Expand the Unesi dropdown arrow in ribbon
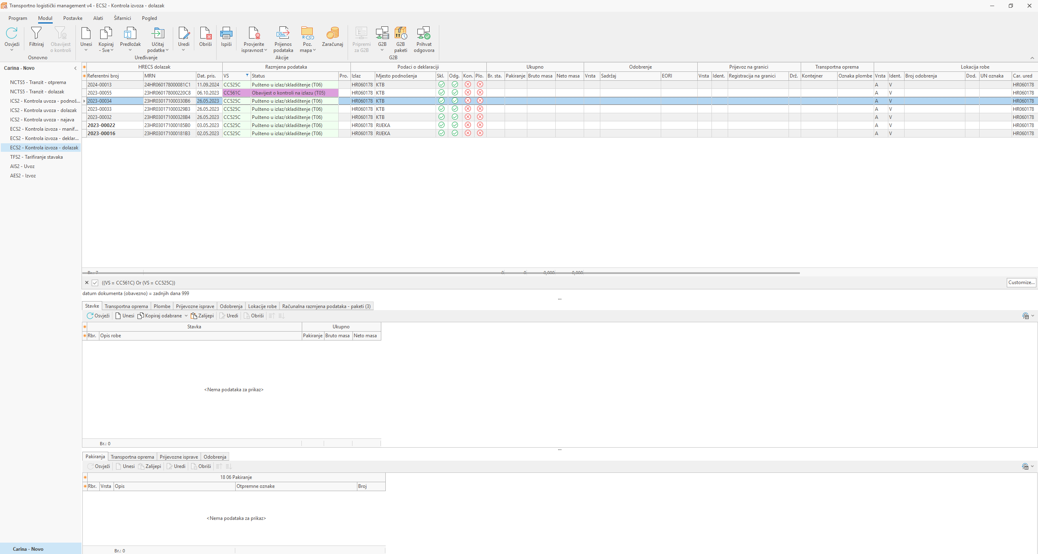Image resolution: width=1038 pixels, height=554 pixels. tap(86, 50)
